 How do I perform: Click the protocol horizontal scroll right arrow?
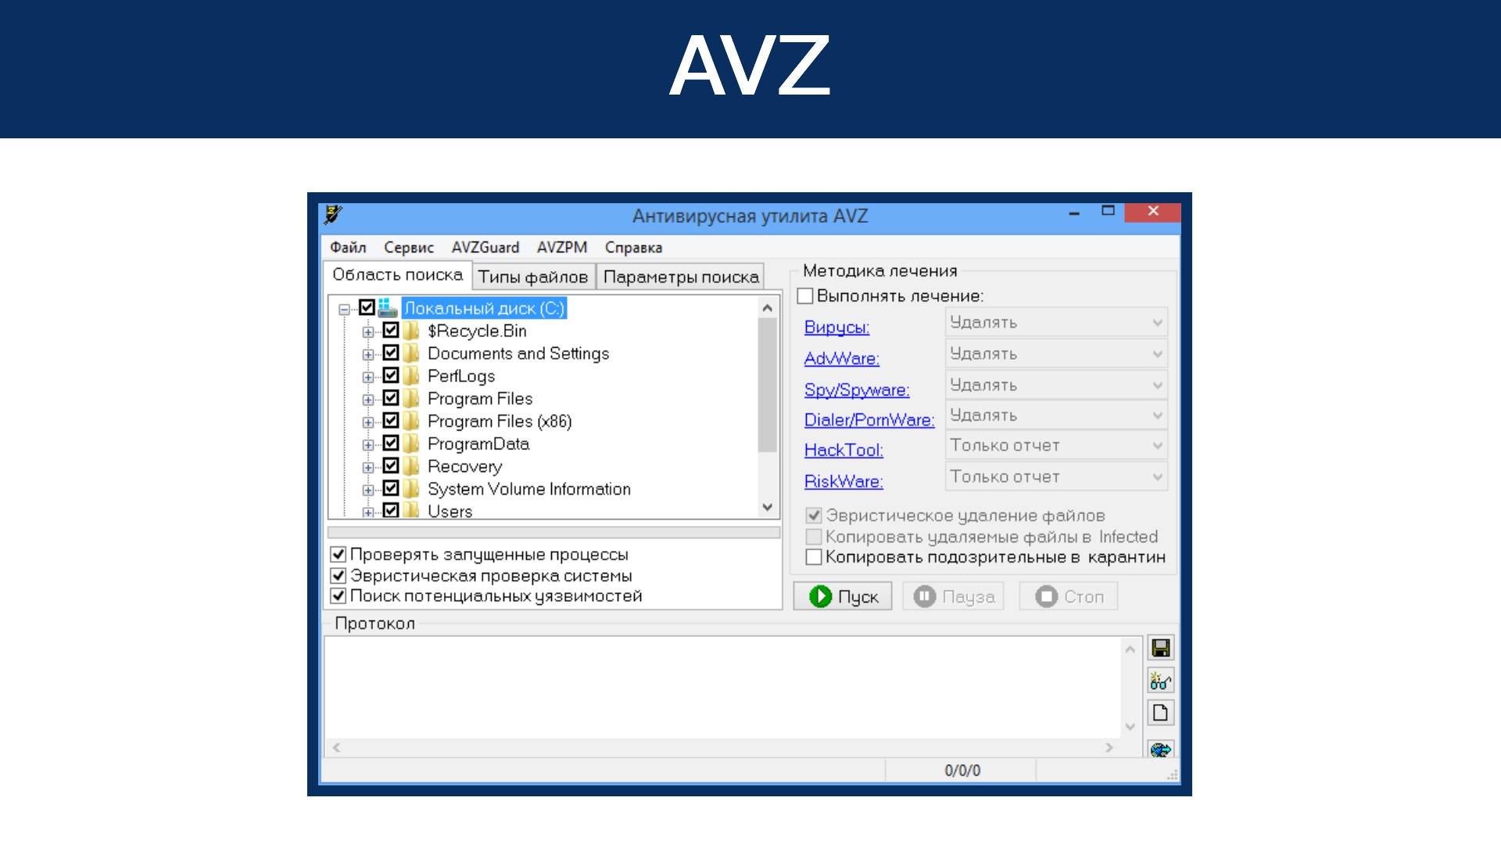click(1109, 748)
